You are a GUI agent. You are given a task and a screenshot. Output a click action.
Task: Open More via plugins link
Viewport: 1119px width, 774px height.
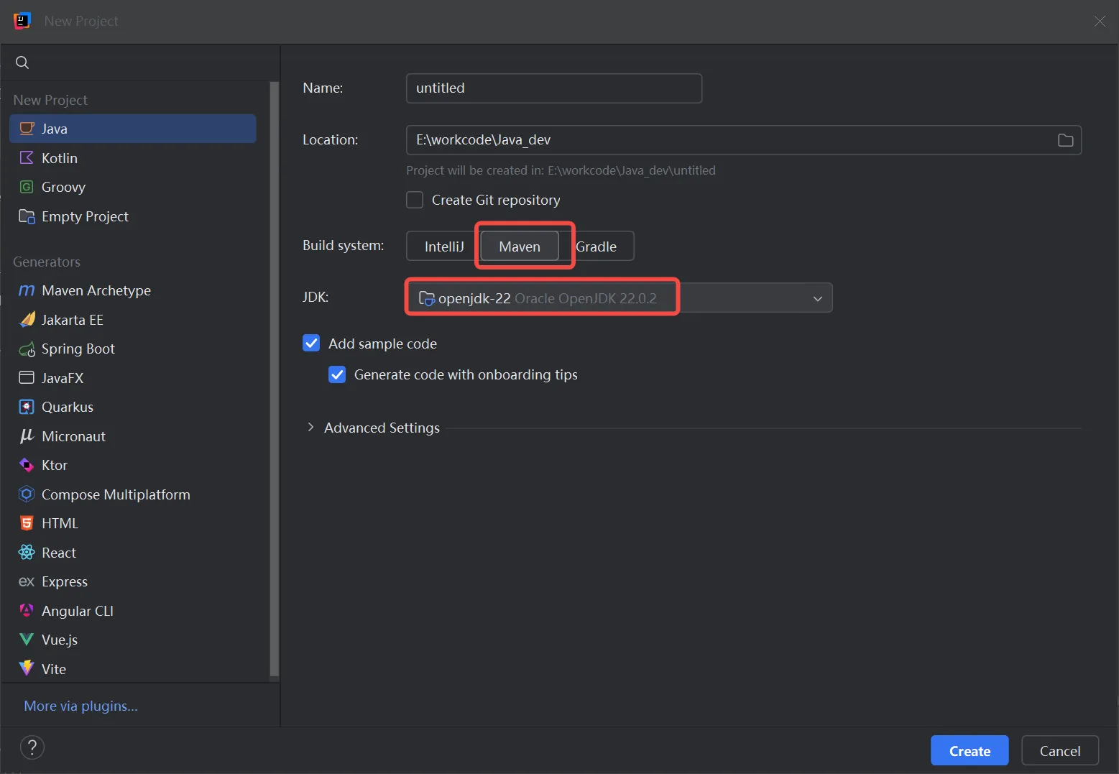[x=80, y=706]
